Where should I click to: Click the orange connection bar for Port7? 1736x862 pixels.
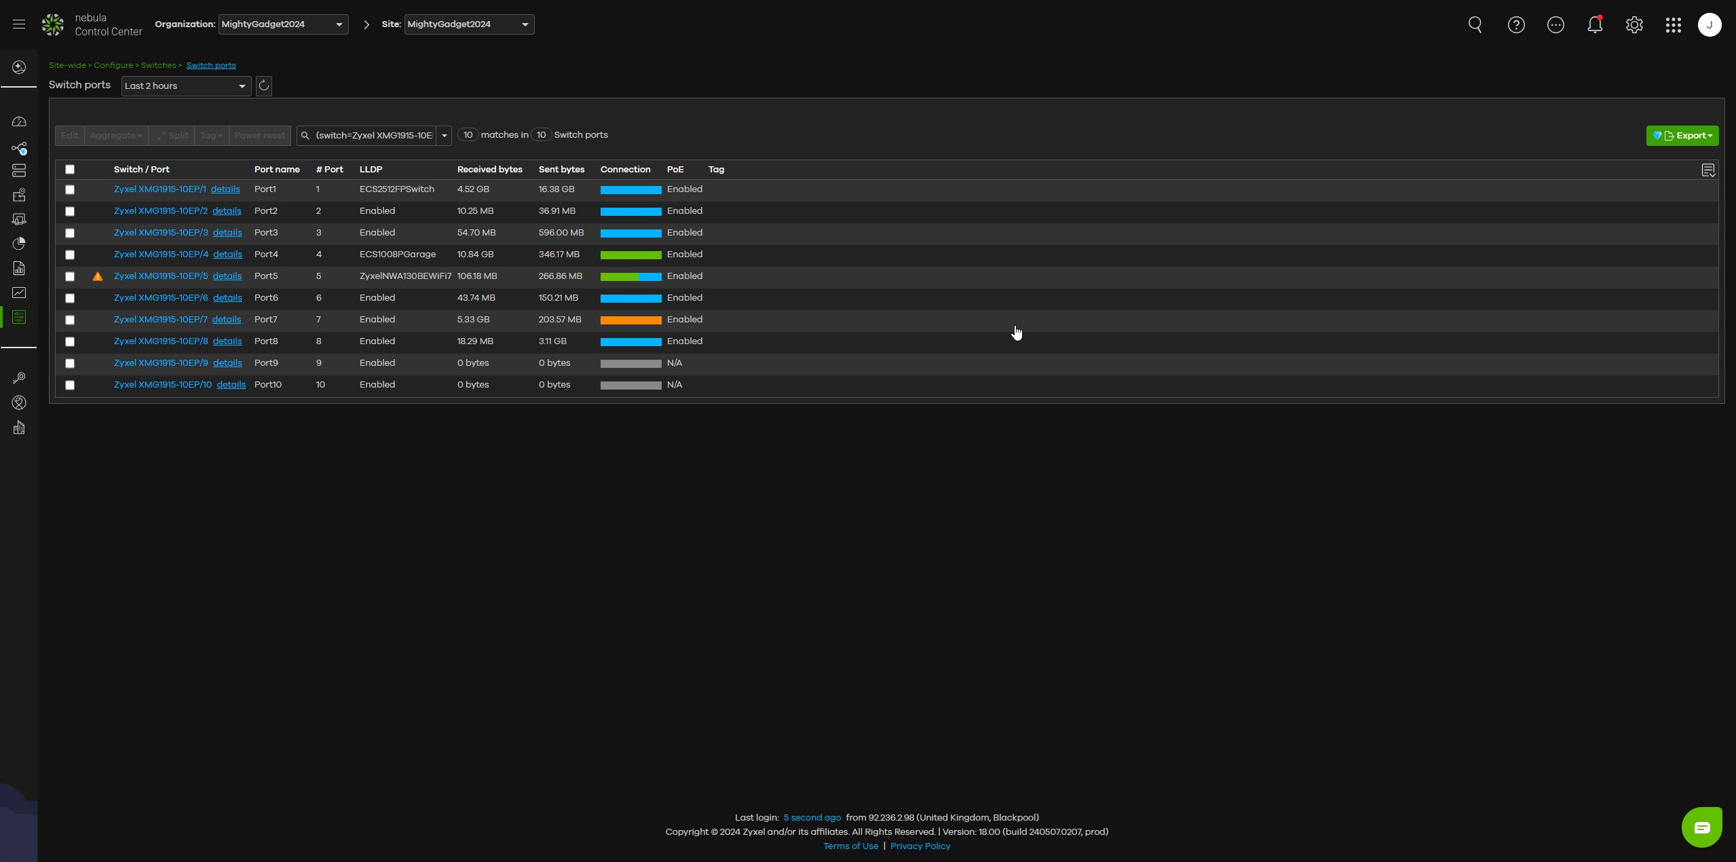630,320
